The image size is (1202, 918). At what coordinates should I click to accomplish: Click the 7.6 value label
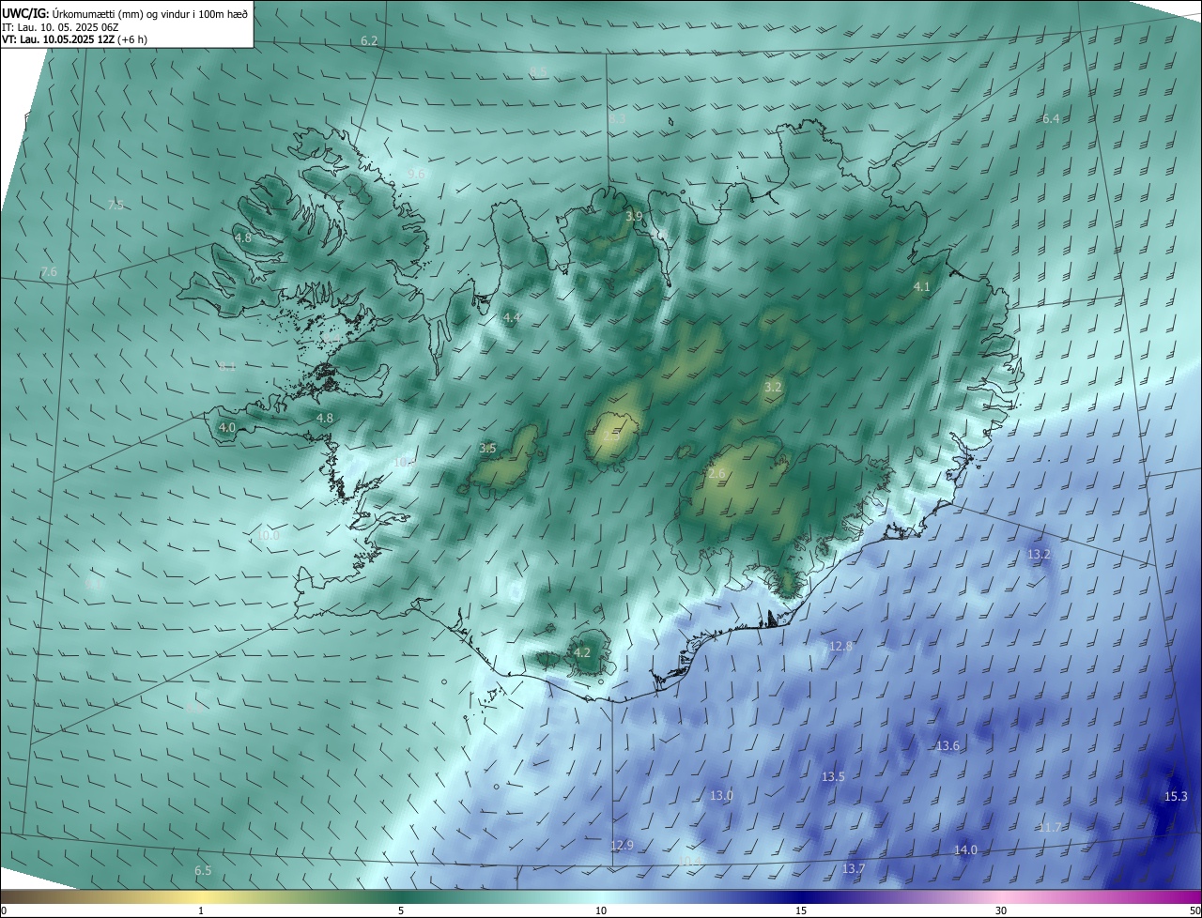click(49, 271)
